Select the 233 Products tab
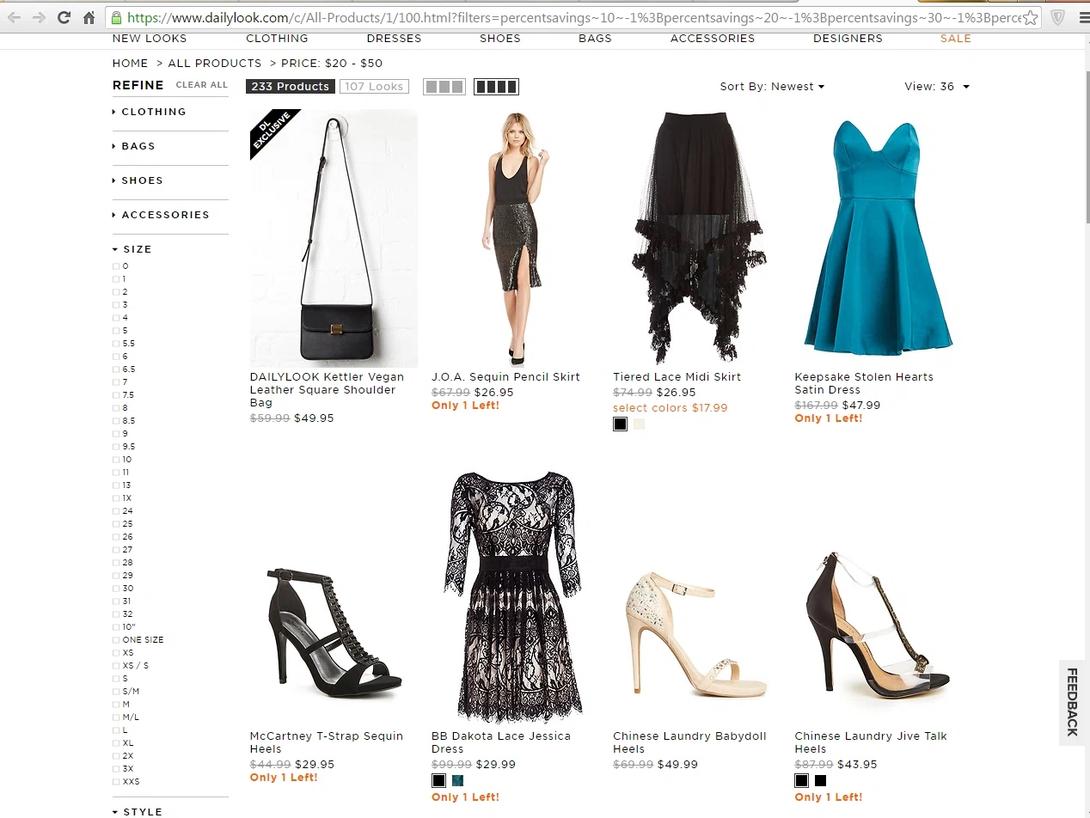This screenshot has height=818, width=1090. point(291,87)
